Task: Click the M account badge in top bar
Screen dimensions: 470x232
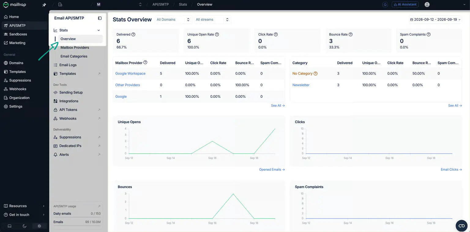Action: pyautogui.click(x=99, y=5)
